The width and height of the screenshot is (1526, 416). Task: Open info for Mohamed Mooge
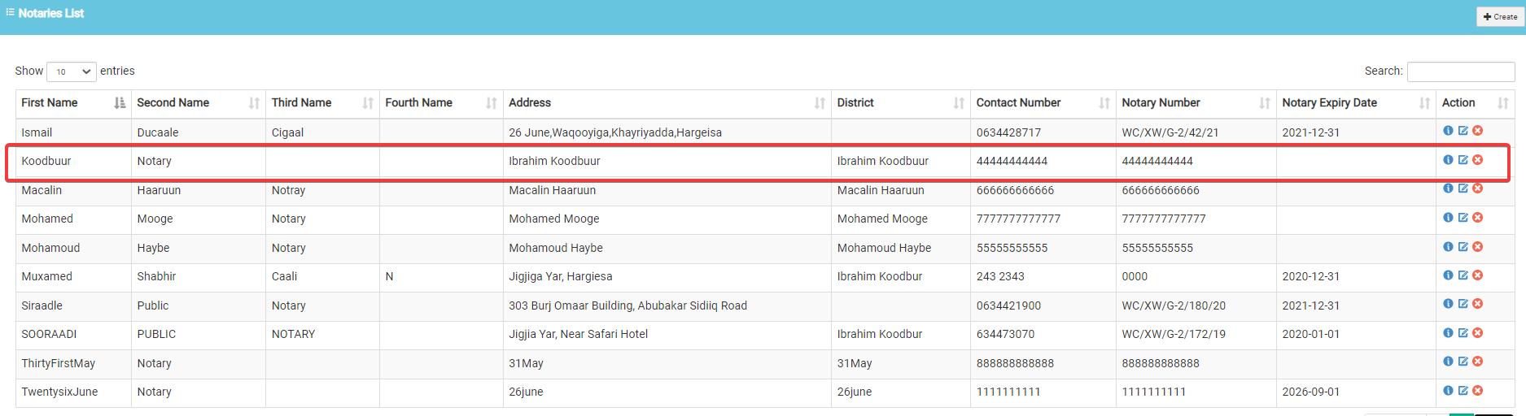(x=1448, y=218)
